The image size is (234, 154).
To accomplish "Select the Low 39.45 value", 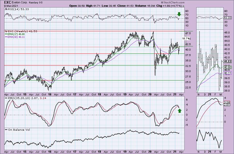I will tap(109, 6).
